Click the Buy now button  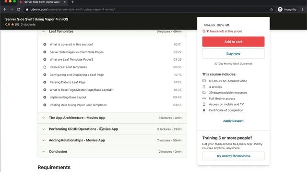coord(233,54)
